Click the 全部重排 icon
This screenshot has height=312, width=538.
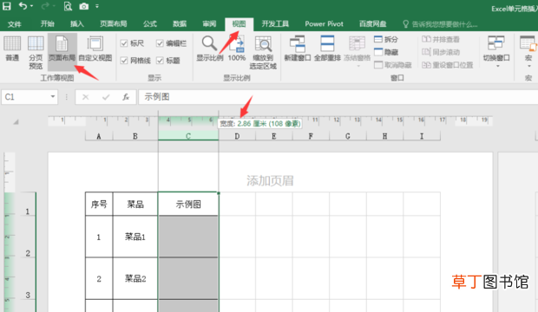[x=327, y=49]
